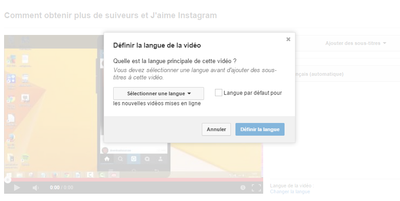Click the video progress bar
This screenshot has width=400, height=201.
click(x=134, y=180)
